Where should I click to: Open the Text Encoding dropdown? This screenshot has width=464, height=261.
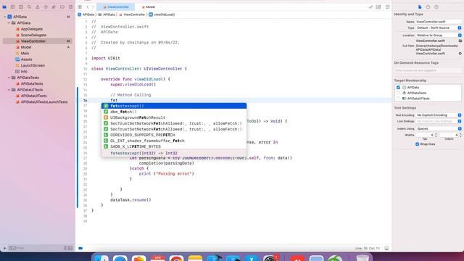coord(439,115)
